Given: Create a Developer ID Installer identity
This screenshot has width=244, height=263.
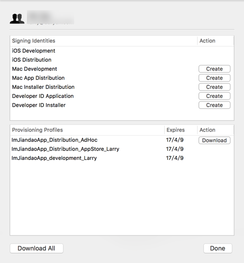Looking at the screenshot, I should [x=215, y=105].
